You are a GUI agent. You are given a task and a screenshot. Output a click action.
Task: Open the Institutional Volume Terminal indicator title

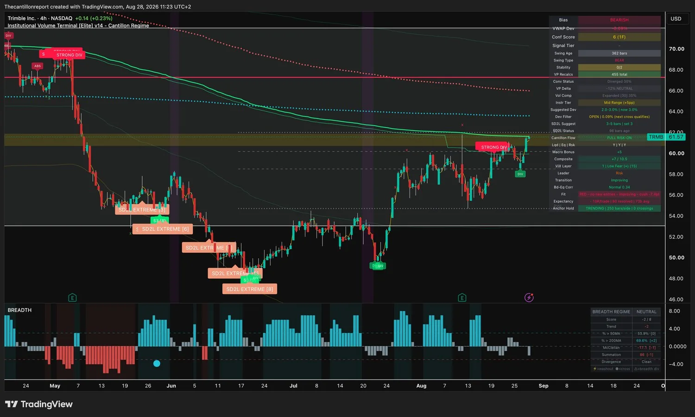78,26
